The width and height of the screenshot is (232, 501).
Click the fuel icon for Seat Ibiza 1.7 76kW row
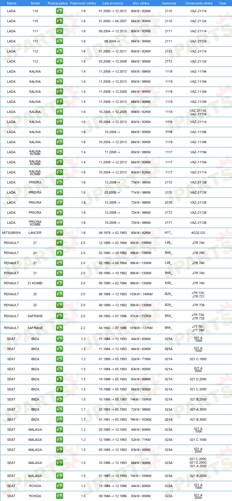[60, 419]
